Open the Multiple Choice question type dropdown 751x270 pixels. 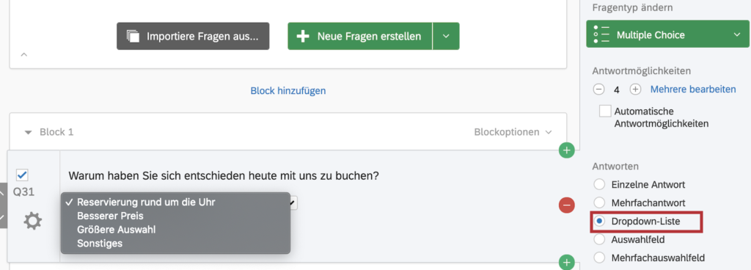pyautogui.click(x=667, y=34)
